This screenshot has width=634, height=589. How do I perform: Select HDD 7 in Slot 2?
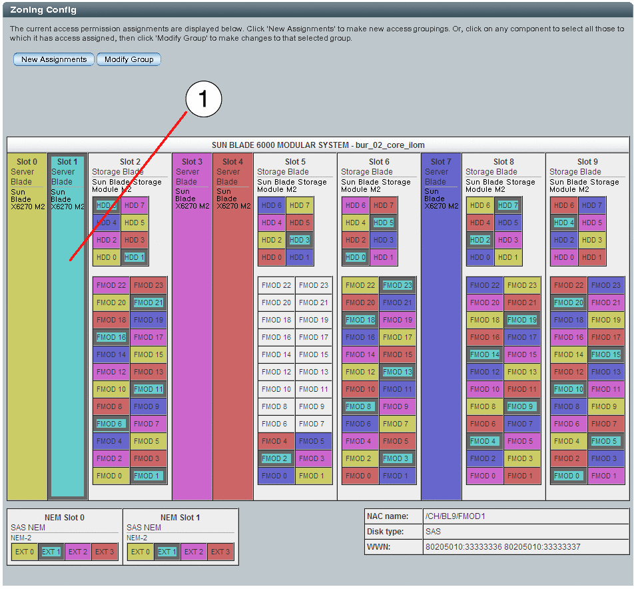click(135, 205)
